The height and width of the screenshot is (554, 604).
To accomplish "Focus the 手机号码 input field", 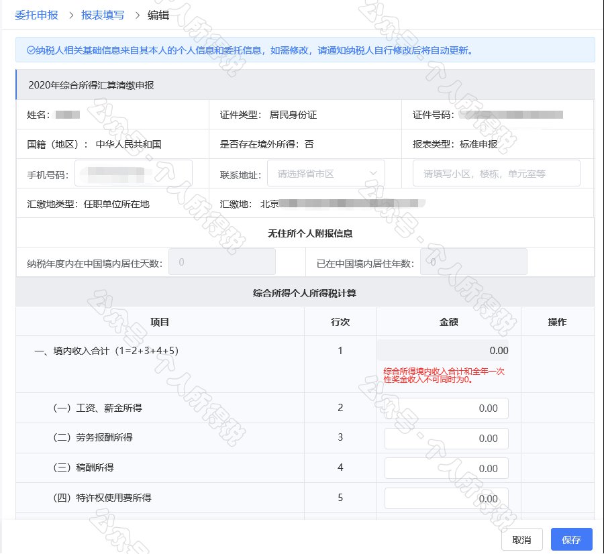I will click(134, 173).
